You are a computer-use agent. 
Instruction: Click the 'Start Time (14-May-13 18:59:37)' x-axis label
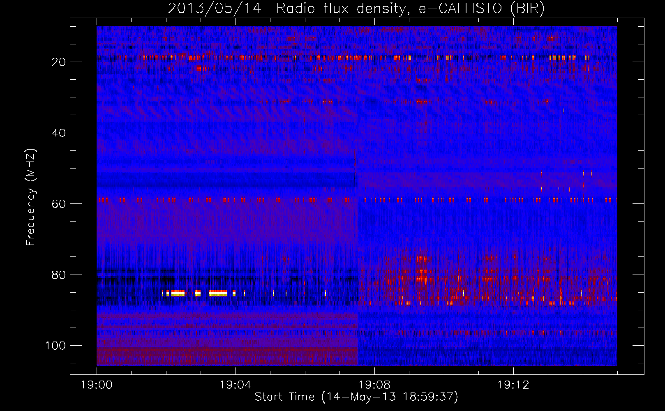[356, 397]
